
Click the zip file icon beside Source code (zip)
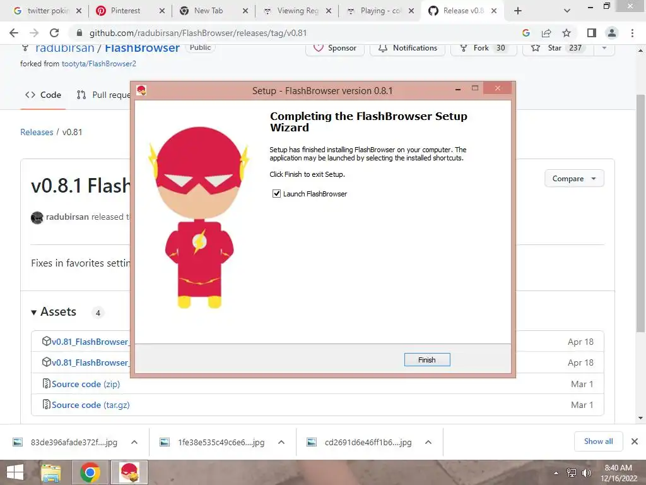tap(46, 383)
